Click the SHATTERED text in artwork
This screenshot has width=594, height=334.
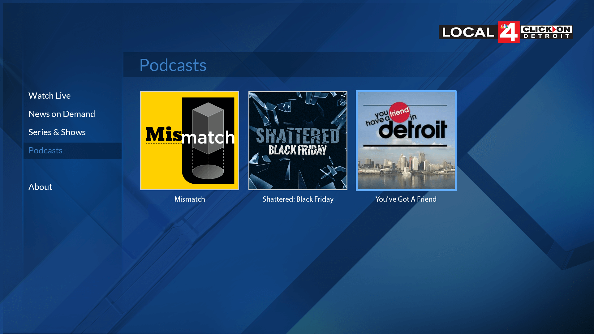point(298,135)
